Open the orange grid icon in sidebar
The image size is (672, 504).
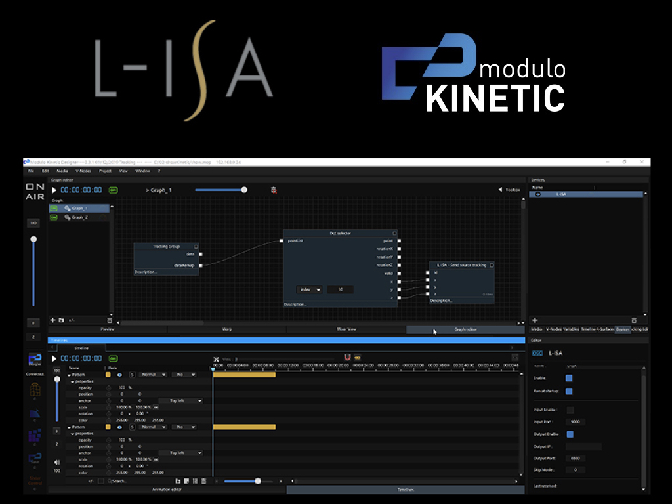click(35, 390)
